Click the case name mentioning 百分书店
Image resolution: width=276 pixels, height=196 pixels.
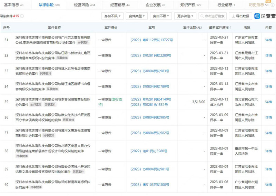click(53, 117)
